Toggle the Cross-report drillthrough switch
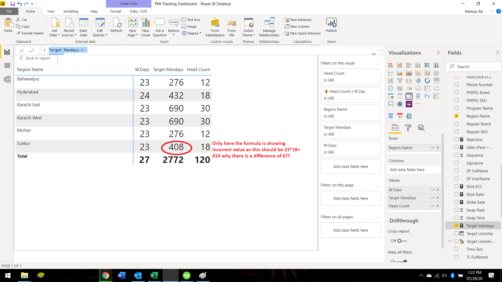 pos(402,241)
